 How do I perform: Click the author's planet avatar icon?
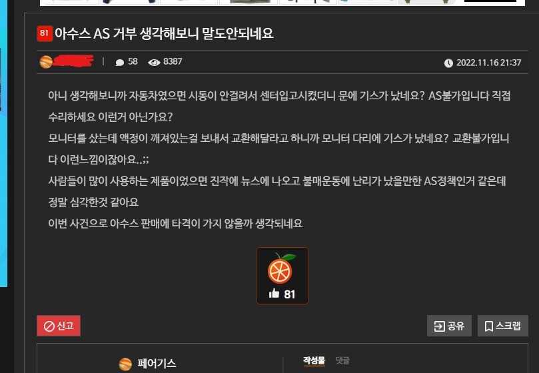pos(46,62)
